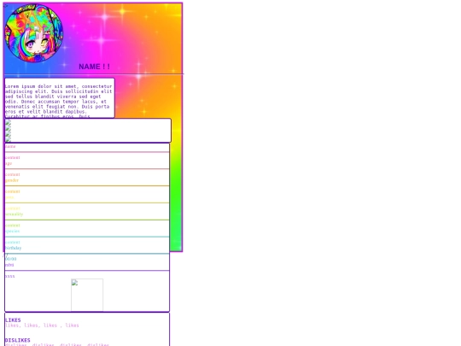Viewport: 461px width, 346px height.
Task: Click the broken image placeholder below "xxxx"
Action: [87, 295]
